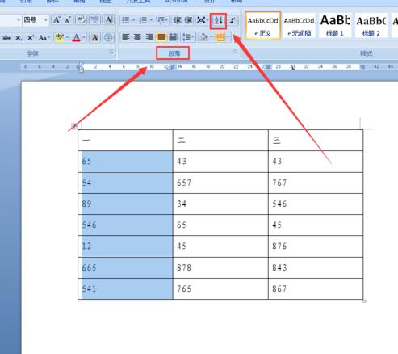Toggle Center alignment
The width and height of the screenshot is (398, 354).
point(137,37)
